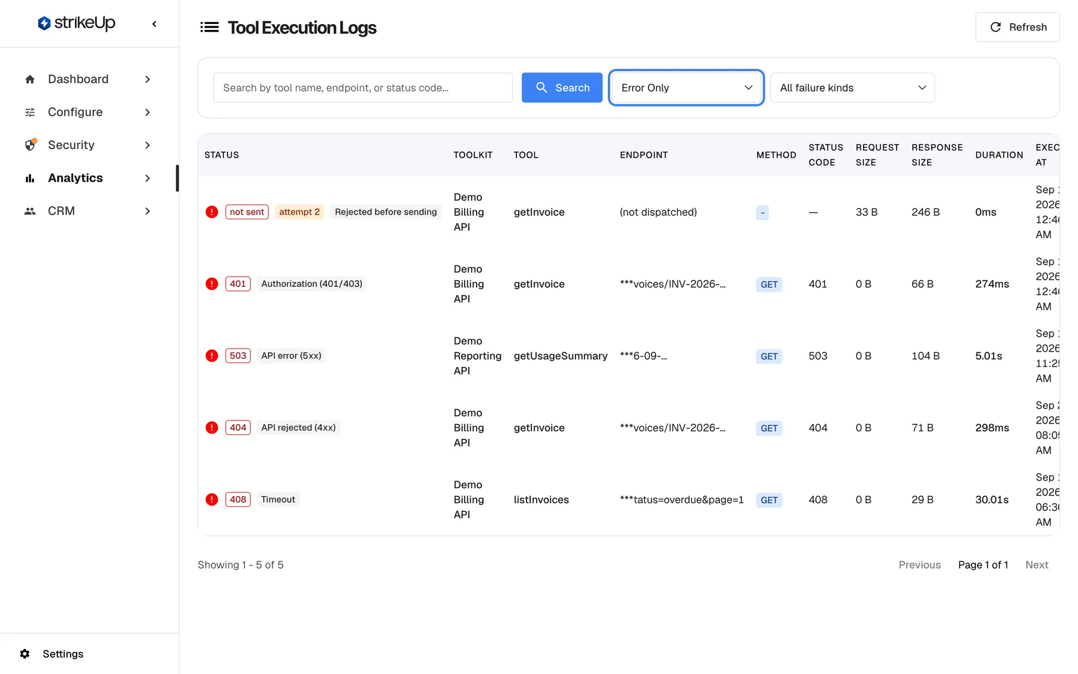Image resolution: width=1078 pixels, height=674 pixels.
Task: Click the GET method badge in the 503 row
Action: click(769, 356)
